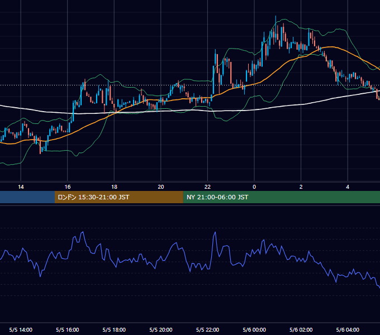The image size is (380, 335).
Task: Click the 4 hour axis label
Action: point(348,187)
